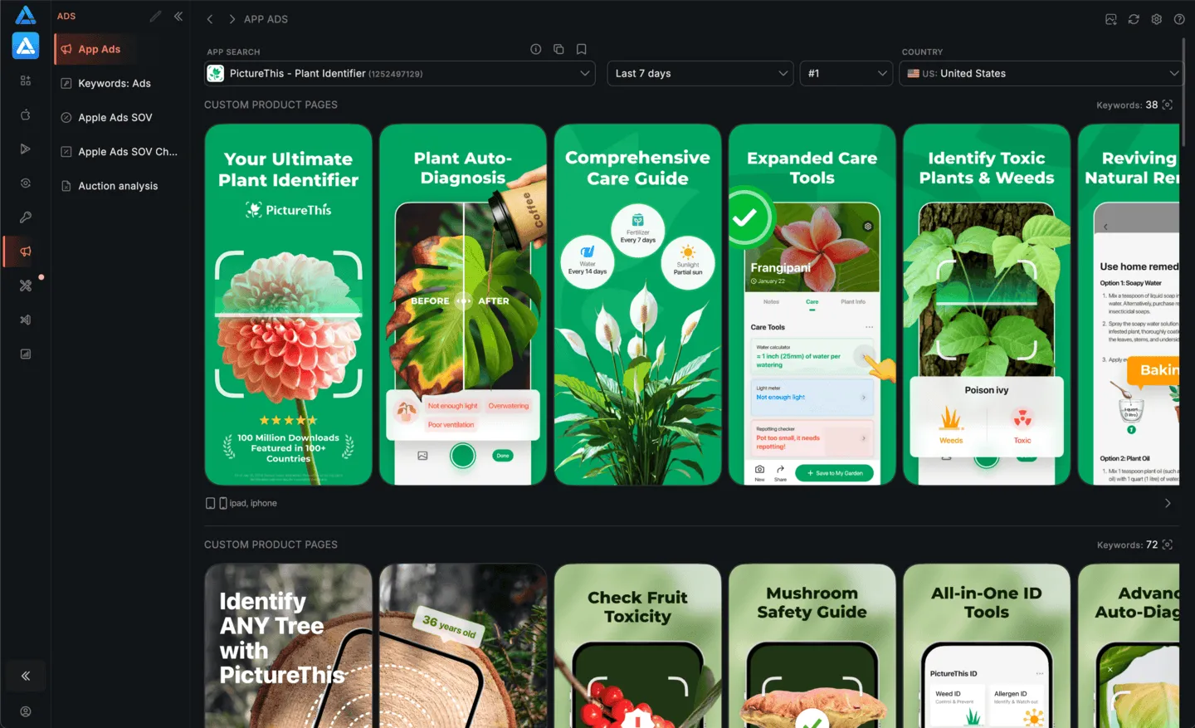Click the bookmark icon above the app search

pyautogui.click(x=582, y=50)
